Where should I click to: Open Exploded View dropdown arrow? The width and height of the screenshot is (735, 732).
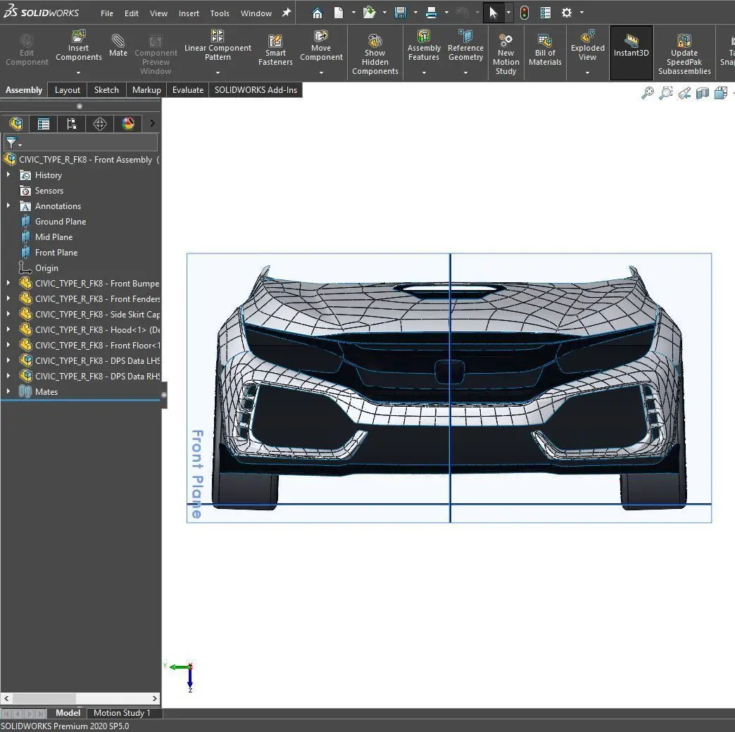(x=587, y=72)
